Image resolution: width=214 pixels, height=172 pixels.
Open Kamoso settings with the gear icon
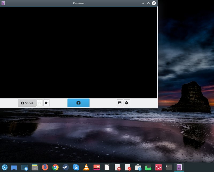pos(126,103)
